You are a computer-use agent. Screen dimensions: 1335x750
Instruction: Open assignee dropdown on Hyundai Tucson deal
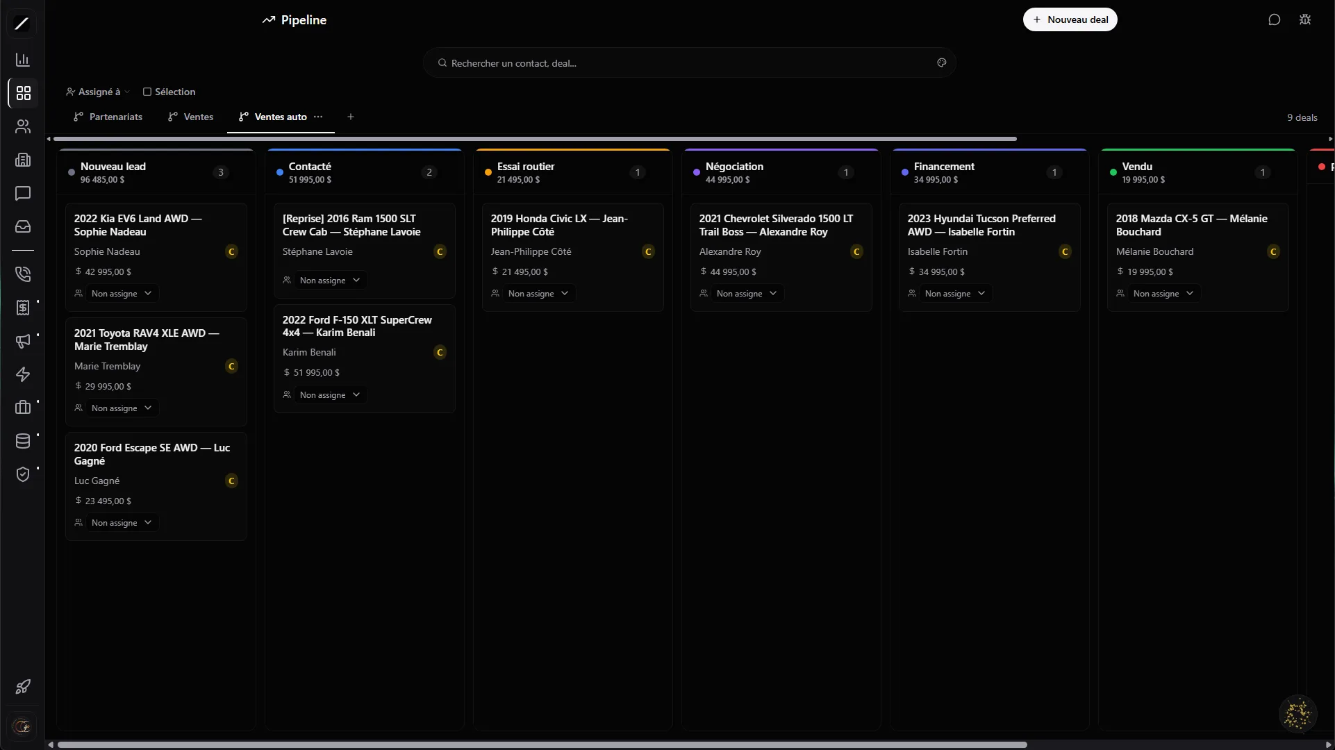coord(955,294)
